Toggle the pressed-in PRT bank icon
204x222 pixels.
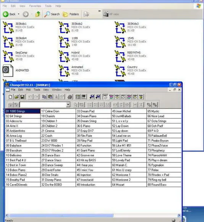click(x=105, y=97)
